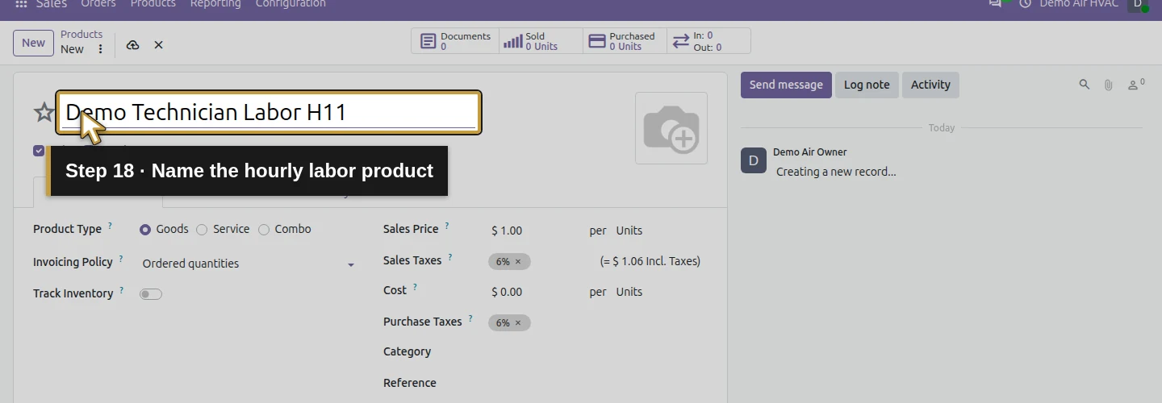
Task: Open help tooltip for Purchase Taxes
Action: [470, 318]
